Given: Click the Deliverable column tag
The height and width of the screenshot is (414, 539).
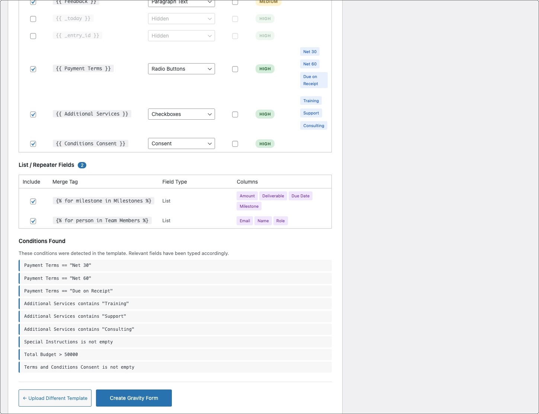Looking at the screenshot, I should pyautogui.click(x=273, y=196).
